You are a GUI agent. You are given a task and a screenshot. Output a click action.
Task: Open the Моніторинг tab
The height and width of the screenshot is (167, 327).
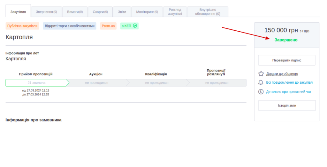pyautogui.click(x=147, y=12)
